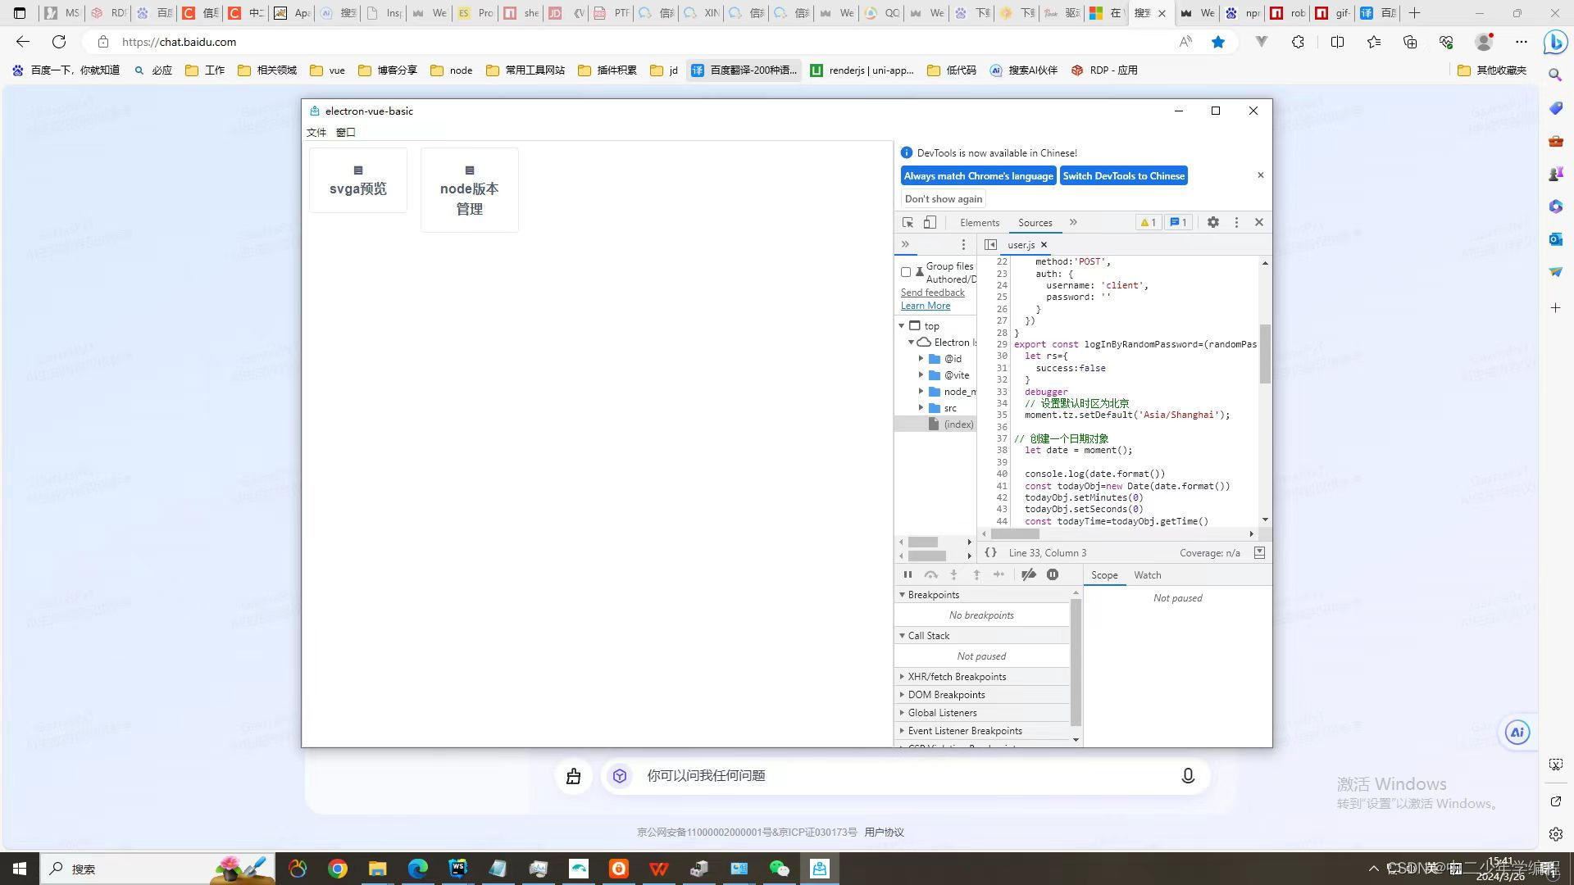This screenshot has height=885, width=1574.
Task: Open DevTools settings gear
Action: coord(1213,222)
